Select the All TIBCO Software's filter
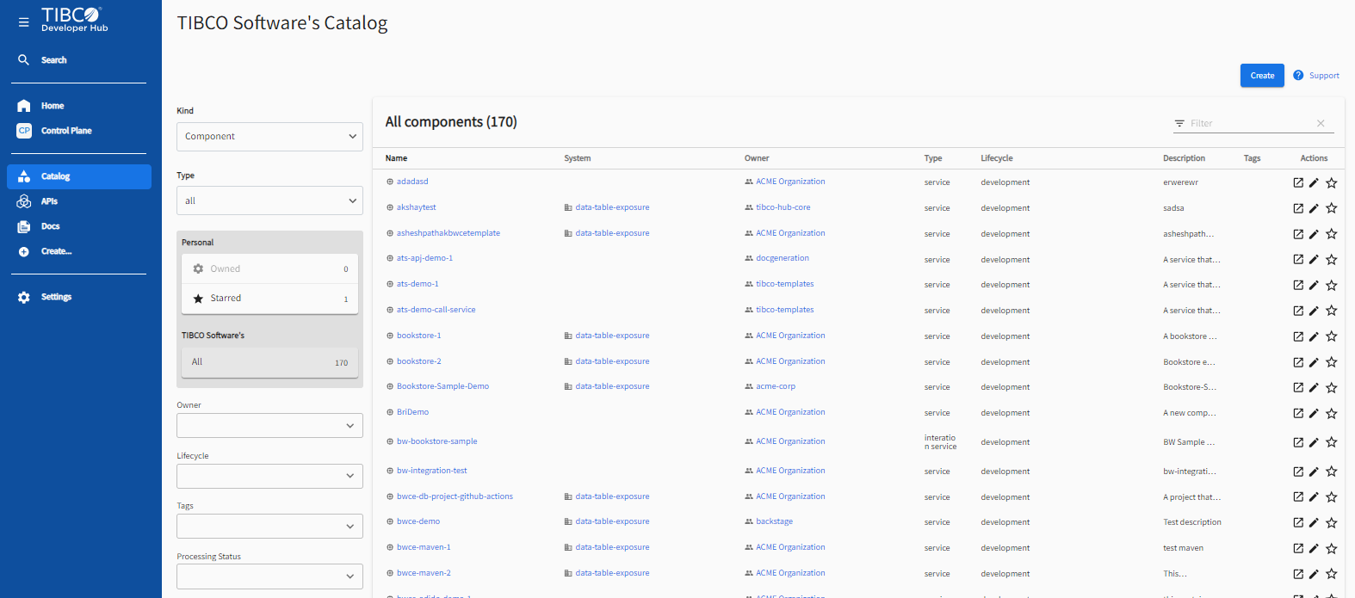 click(269, 362)
